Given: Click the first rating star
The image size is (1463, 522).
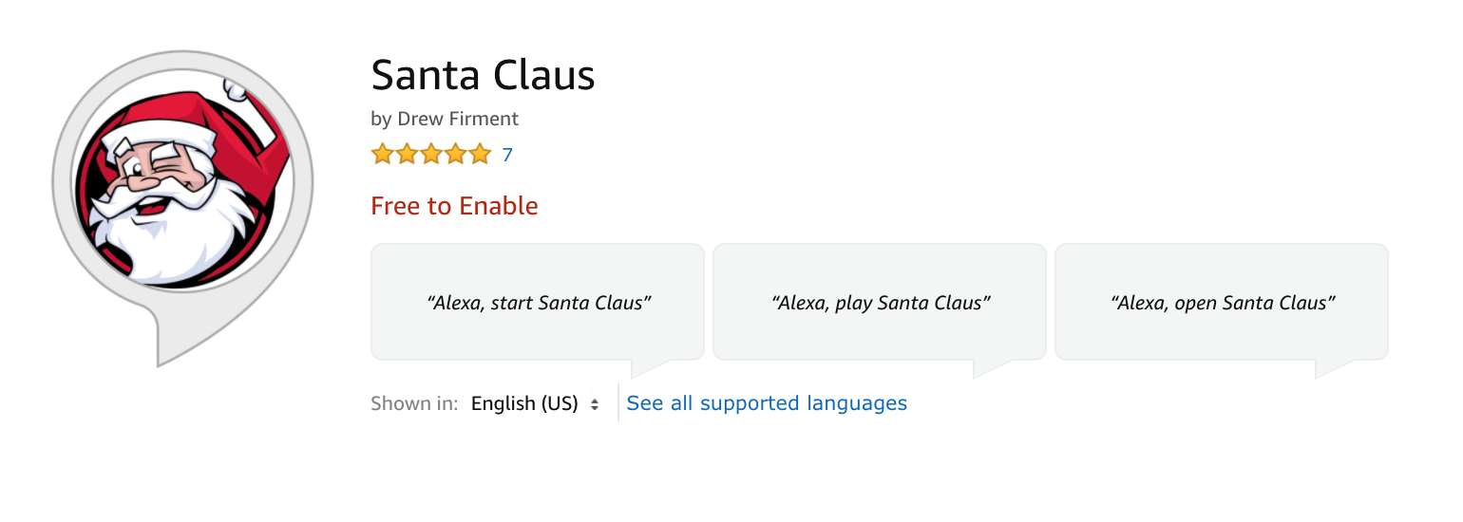Looking at the screenshot, I should click(x=382, y=154).
